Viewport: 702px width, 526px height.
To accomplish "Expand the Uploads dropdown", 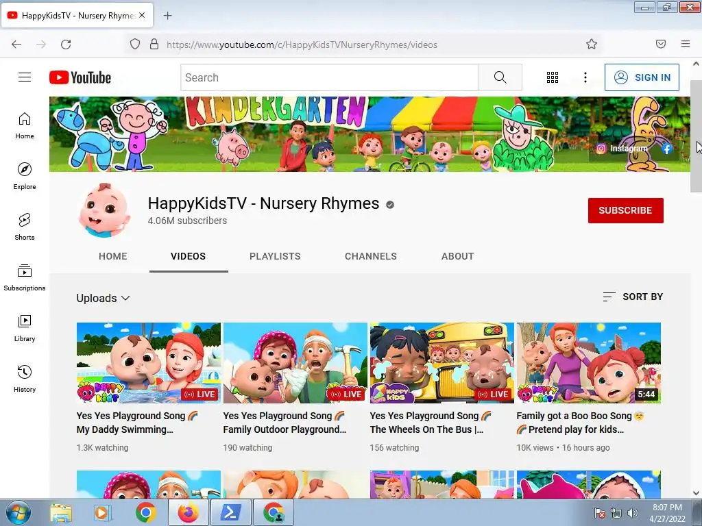I will pos(103,298).
